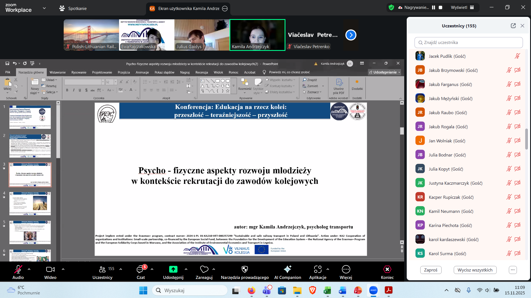
Task: Toggle camera with the Wideo button
Action: click(50, 269)
